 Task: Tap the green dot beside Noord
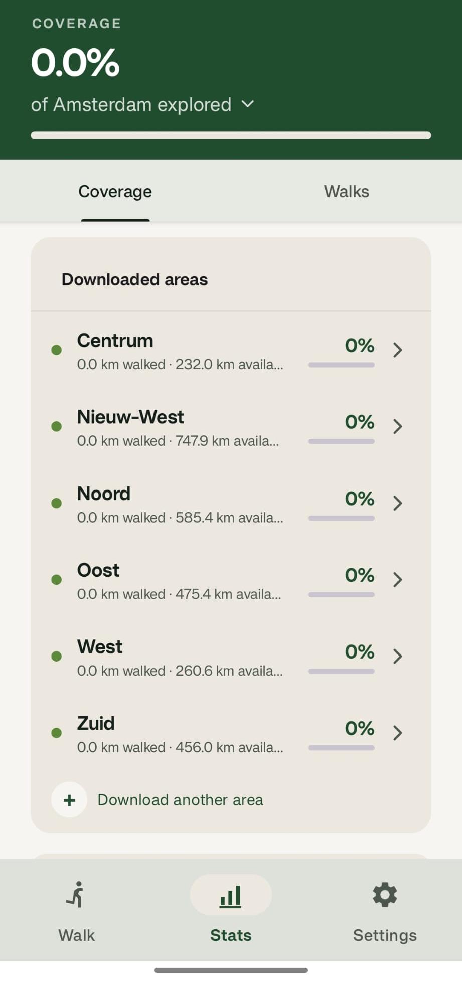pyautogui.click(x=57, y=503)
